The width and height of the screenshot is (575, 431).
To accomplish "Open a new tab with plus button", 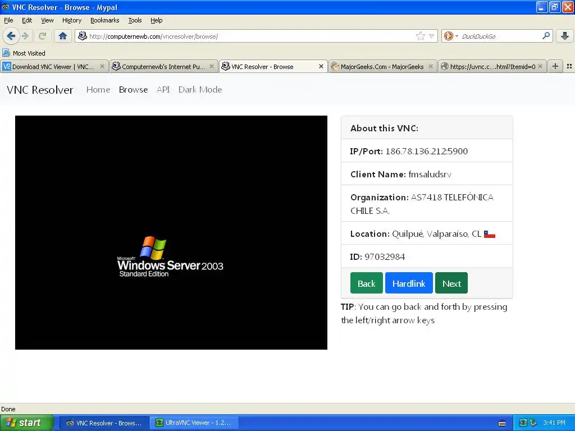I will [555, 66].
